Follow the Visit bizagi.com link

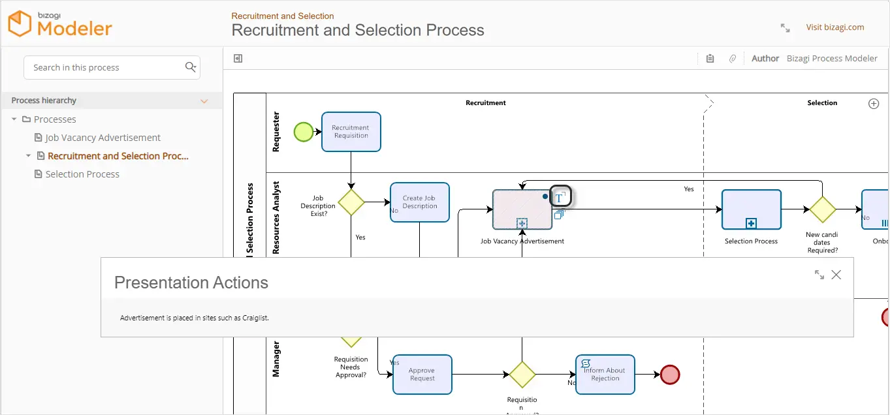[835, 27]
